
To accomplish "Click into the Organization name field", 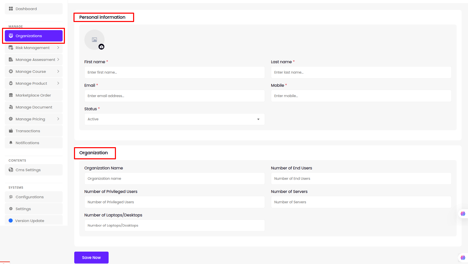I will point(174,179).
